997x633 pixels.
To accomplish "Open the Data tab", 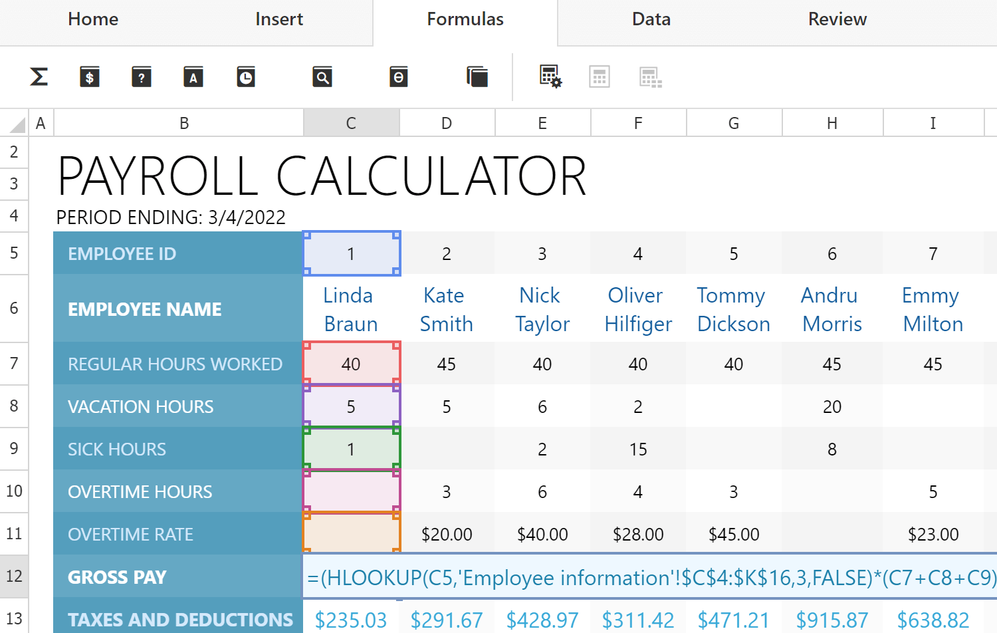I will click(x=651, y=20).
